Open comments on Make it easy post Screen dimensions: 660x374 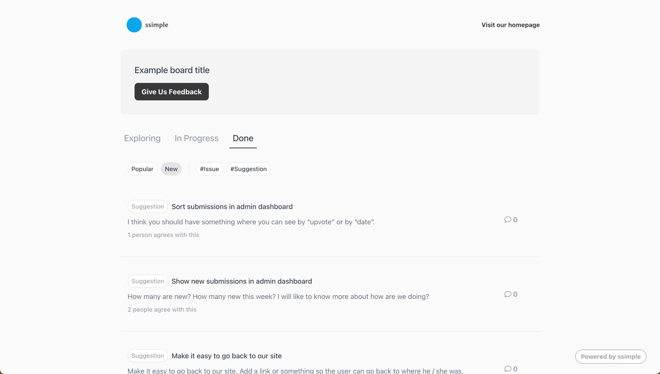511,369
